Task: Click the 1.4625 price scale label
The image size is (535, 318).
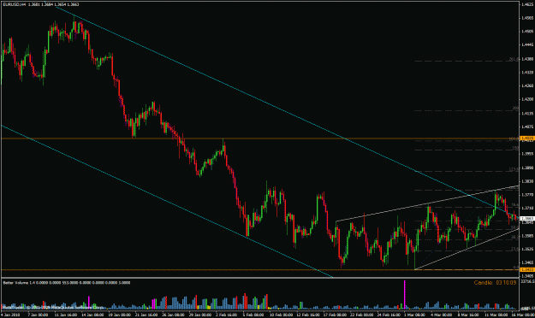Action: [x=527, y=4]
